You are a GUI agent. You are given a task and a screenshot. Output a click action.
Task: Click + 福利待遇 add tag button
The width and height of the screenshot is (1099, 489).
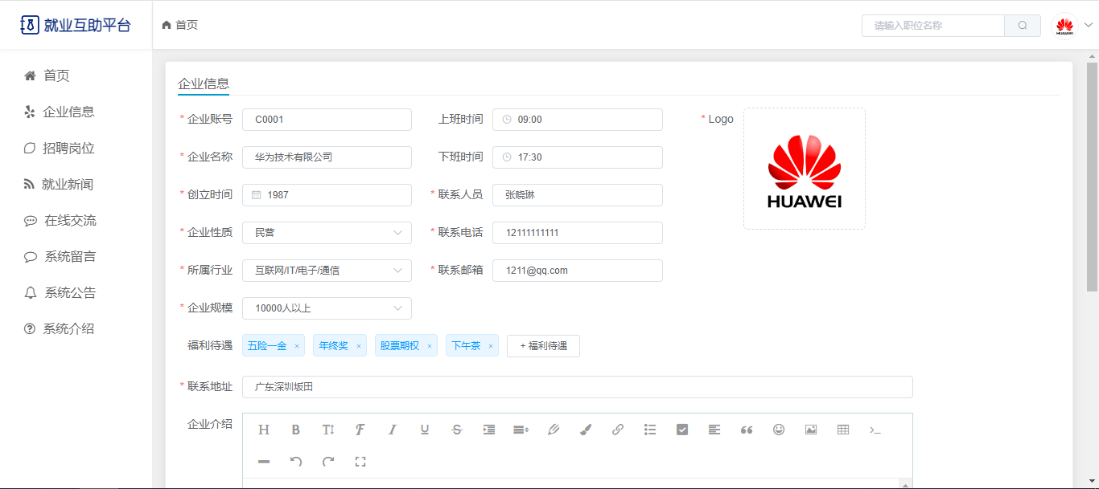543,346
